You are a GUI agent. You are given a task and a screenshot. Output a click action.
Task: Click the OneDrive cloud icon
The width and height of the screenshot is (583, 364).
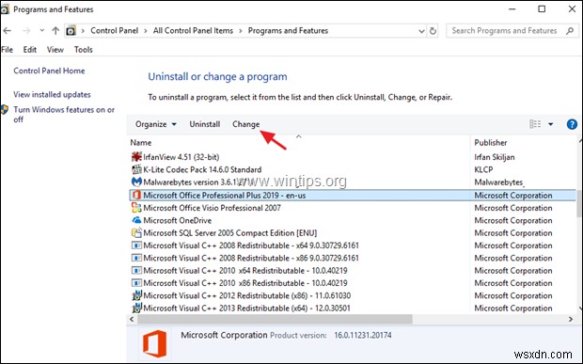[x=136, y=220]
